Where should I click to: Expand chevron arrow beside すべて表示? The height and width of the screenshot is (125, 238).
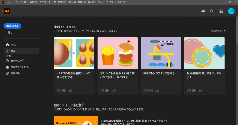(x=225, y=31)
